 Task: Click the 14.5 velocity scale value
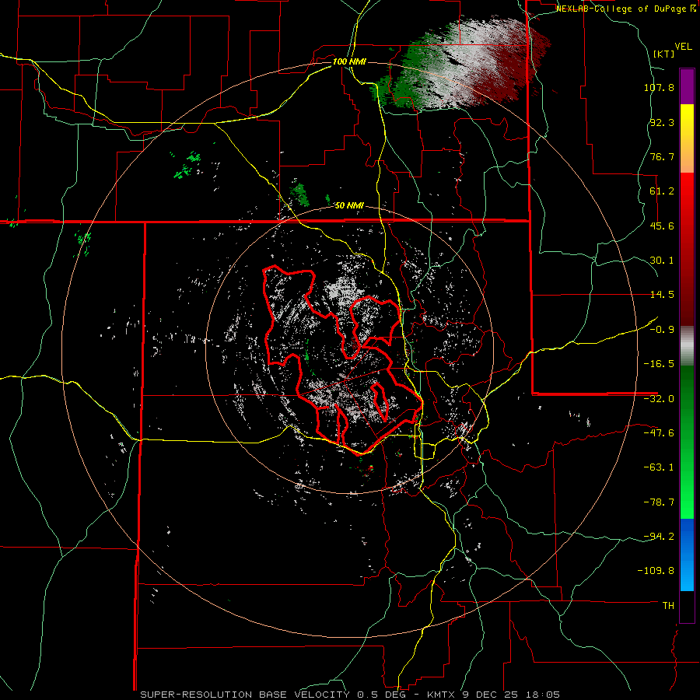(x=662, y=295)
